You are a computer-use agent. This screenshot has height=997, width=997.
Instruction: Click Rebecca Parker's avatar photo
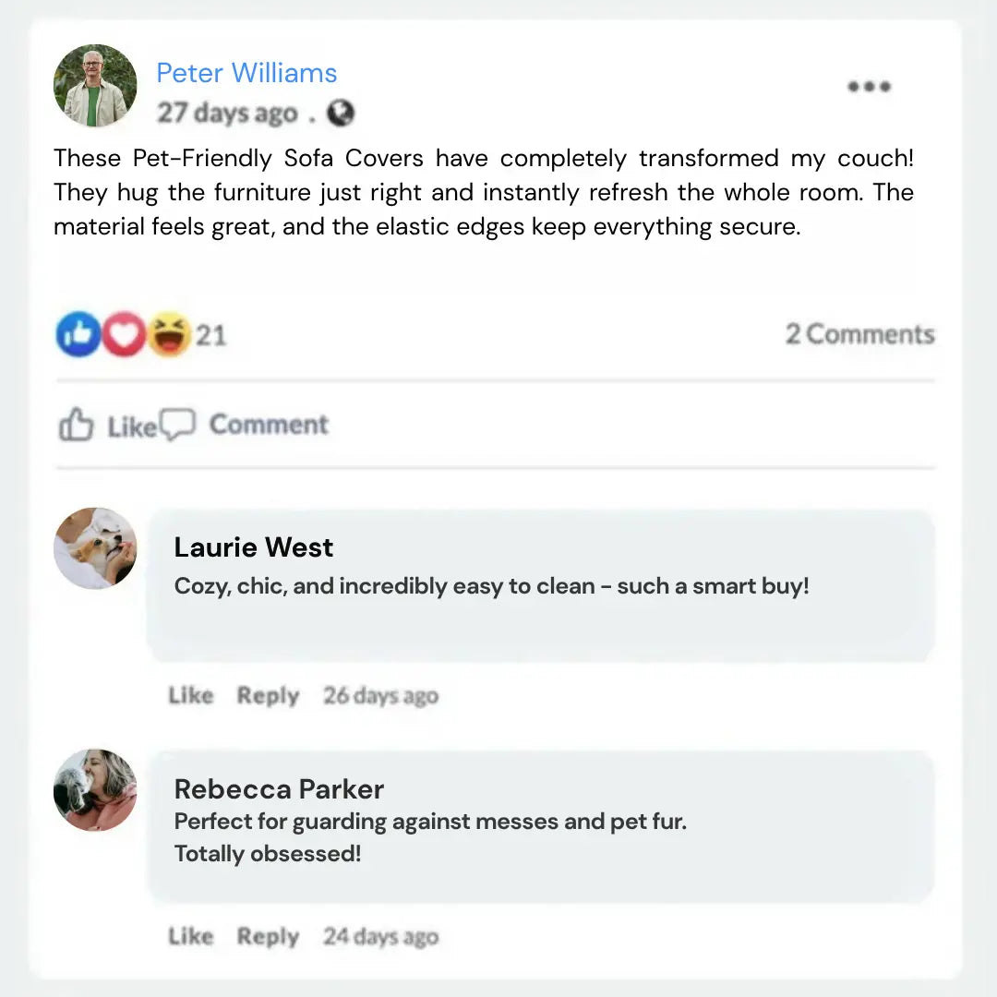pyautogui.click(x=95, y=790)
